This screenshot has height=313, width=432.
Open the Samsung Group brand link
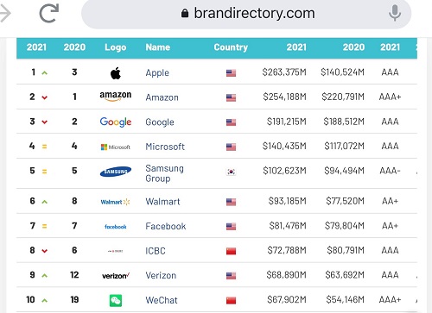tap(164, 173)
